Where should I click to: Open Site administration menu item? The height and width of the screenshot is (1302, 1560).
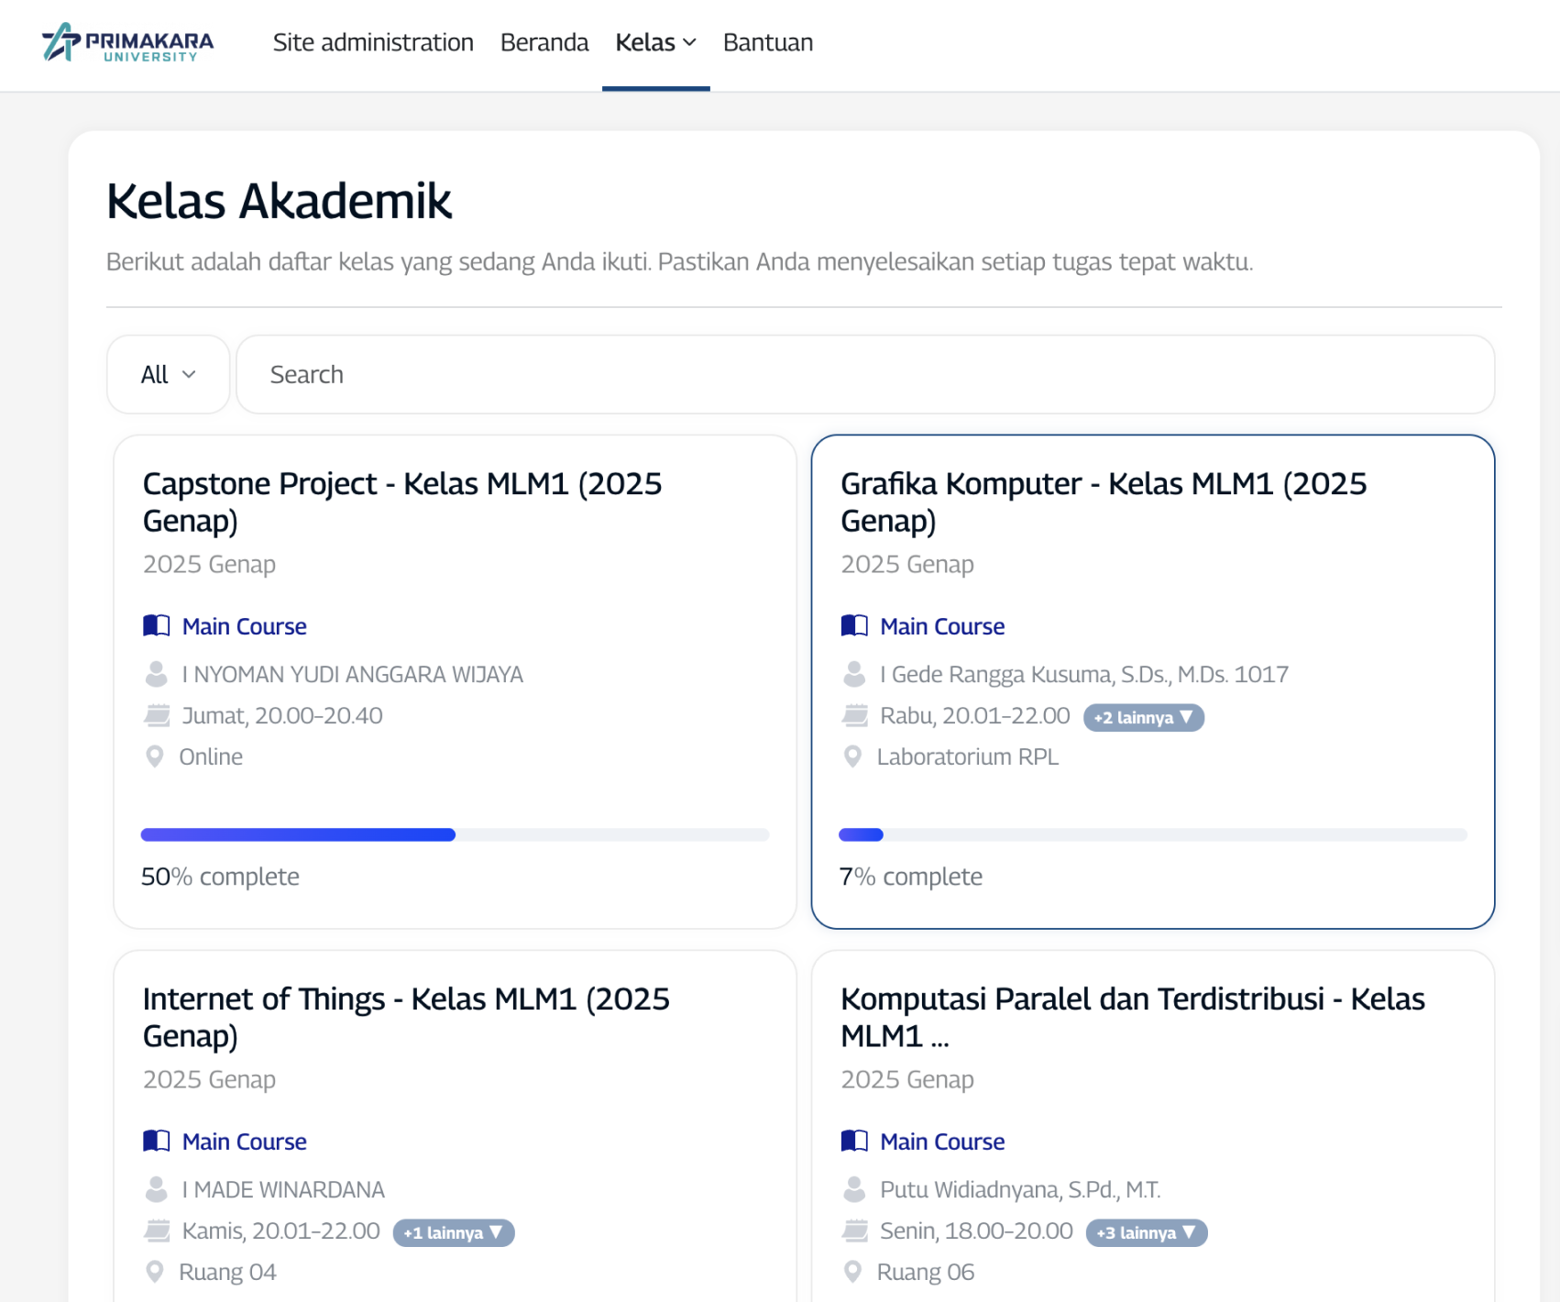point(373,43)
